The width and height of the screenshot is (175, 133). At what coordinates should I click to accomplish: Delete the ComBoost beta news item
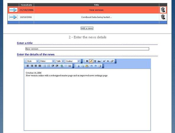pos(163,17)
